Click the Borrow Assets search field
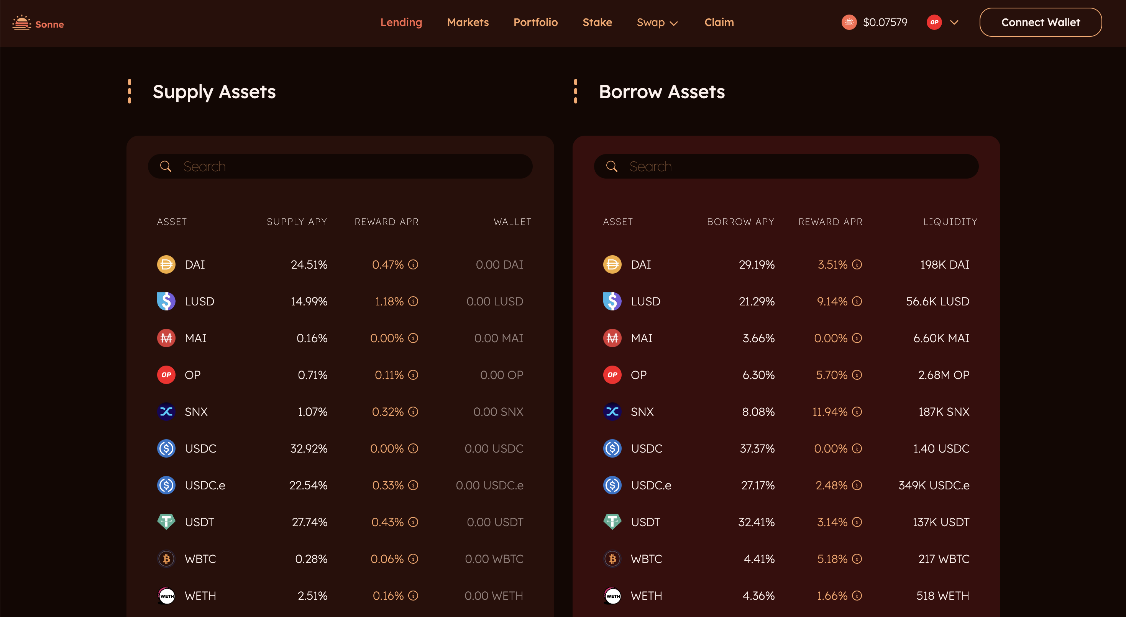1126x617 pixels. click(x=786, y=166)
